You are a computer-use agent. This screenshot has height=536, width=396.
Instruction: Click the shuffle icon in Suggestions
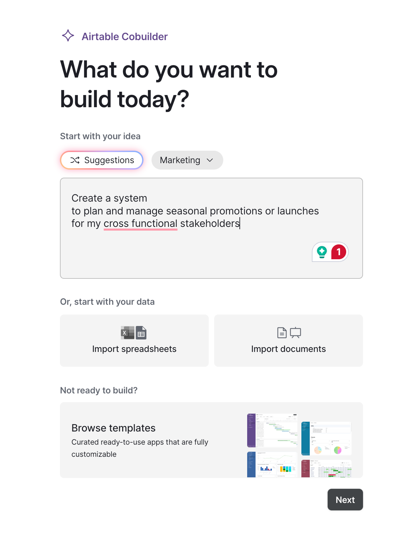pyautogui.click(x=75, y=160)
